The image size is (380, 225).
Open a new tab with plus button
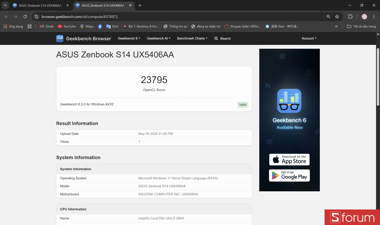(140, 5)
